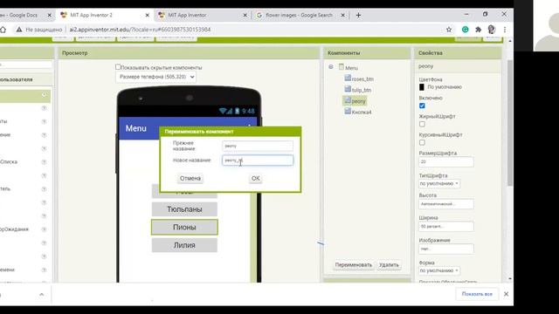Close the flower images Google Search tab

(342, 15)
